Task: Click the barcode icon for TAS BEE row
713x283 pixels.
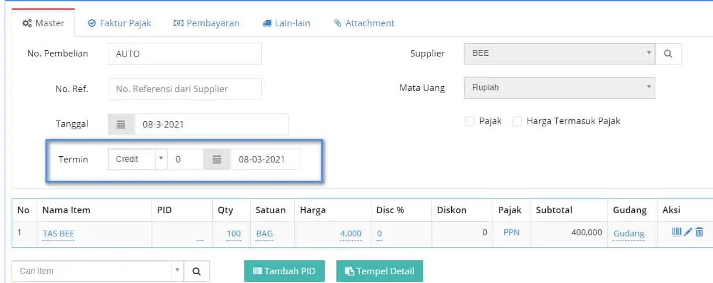Action: (677, 232)
